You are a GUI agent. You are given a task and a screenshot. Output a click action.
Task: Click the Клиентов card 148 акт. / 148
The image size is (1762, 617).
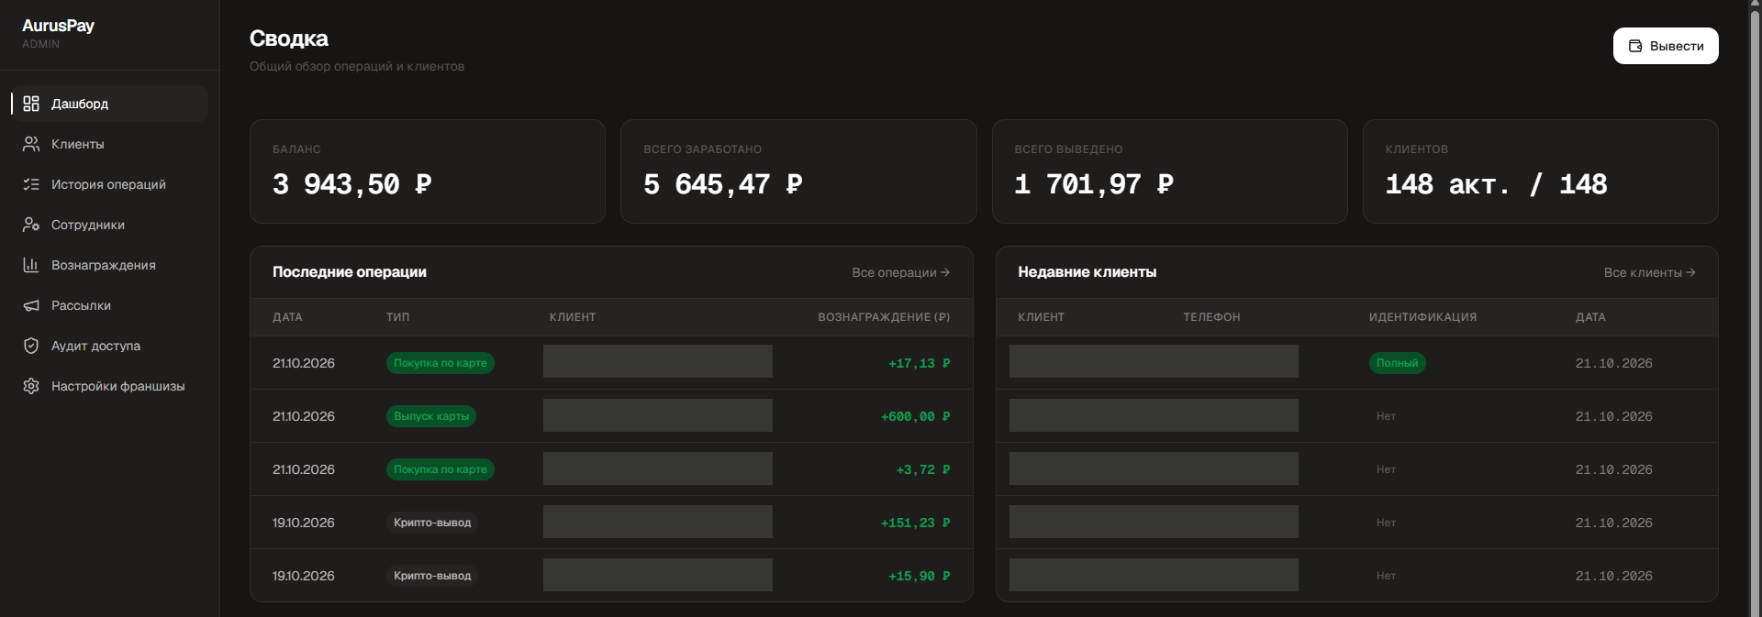(1540, 171)
